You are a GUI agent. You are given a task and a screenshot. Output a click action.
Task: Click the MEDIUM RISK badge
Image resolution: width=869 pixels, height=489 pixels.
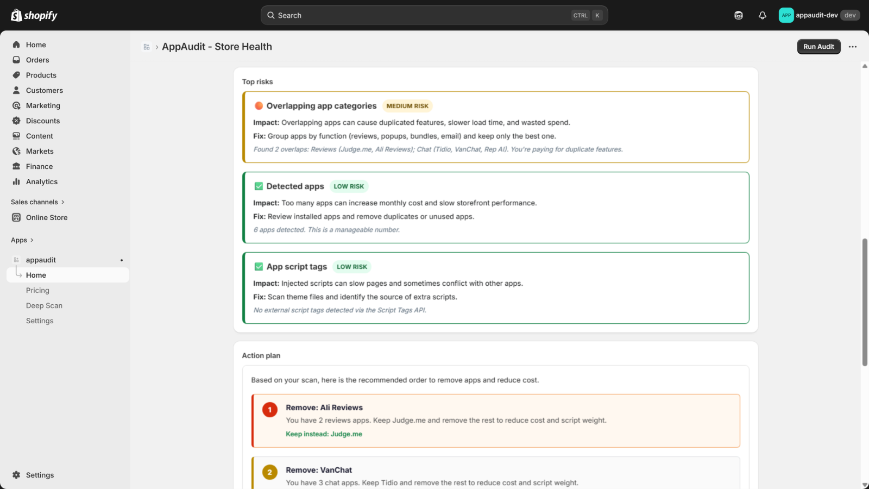(407, 106)
